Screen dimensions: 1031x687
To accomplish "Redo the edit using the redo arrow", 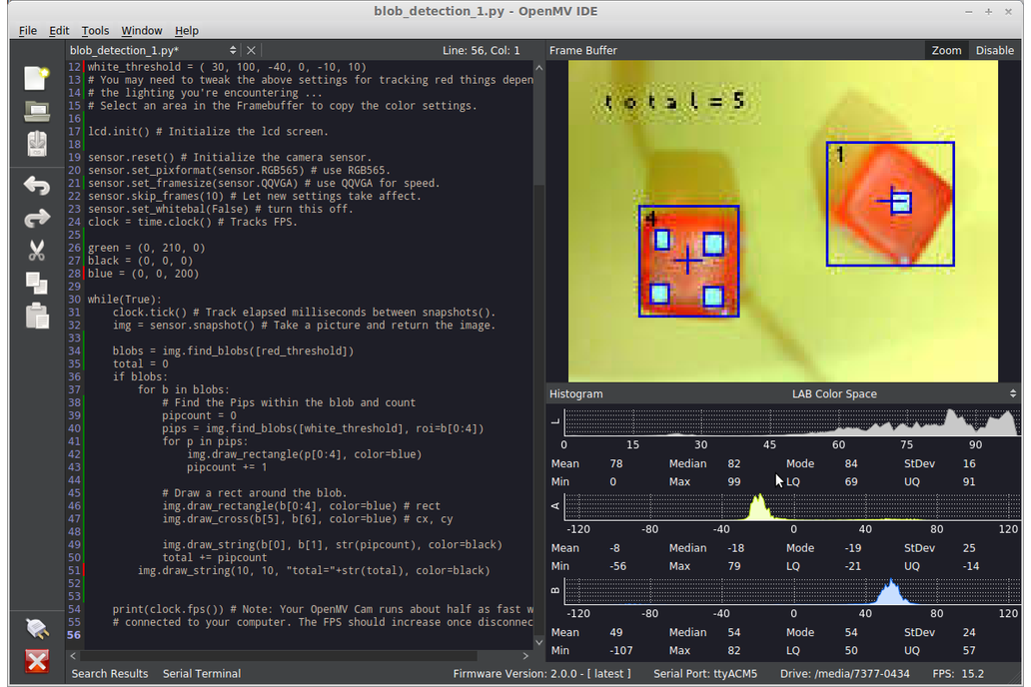I will 37,219.
